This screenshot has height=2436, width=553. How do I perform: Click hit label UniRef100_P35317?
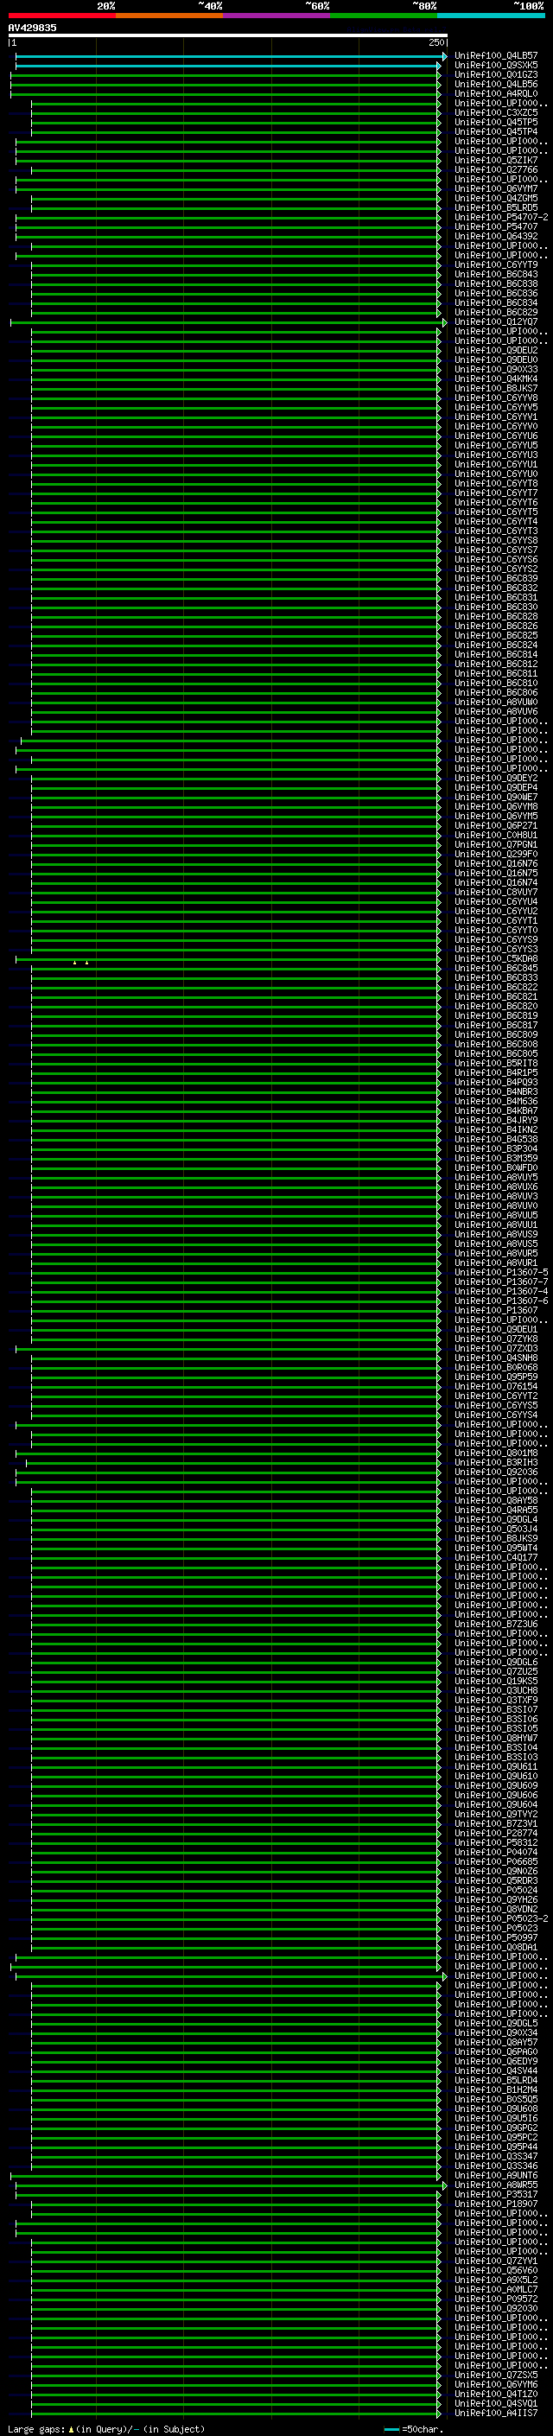pos(496,2194)
